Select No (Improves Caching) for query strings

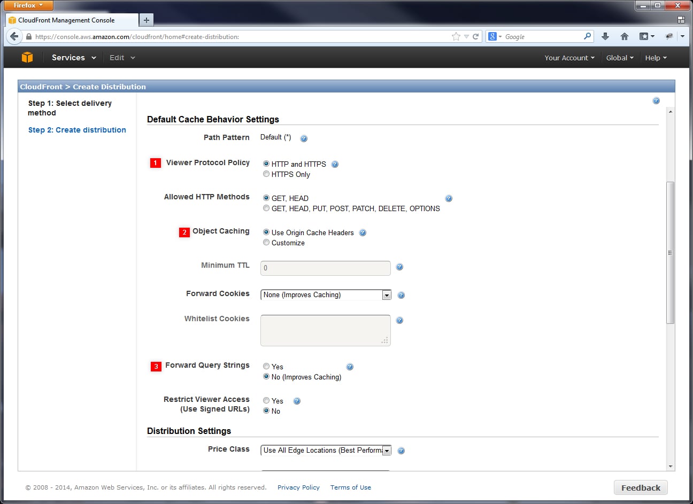(x=266, y=376)
